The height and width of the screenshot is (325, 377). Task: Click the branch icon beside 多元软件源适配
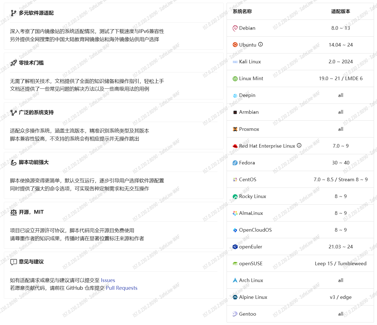(14, 13)
